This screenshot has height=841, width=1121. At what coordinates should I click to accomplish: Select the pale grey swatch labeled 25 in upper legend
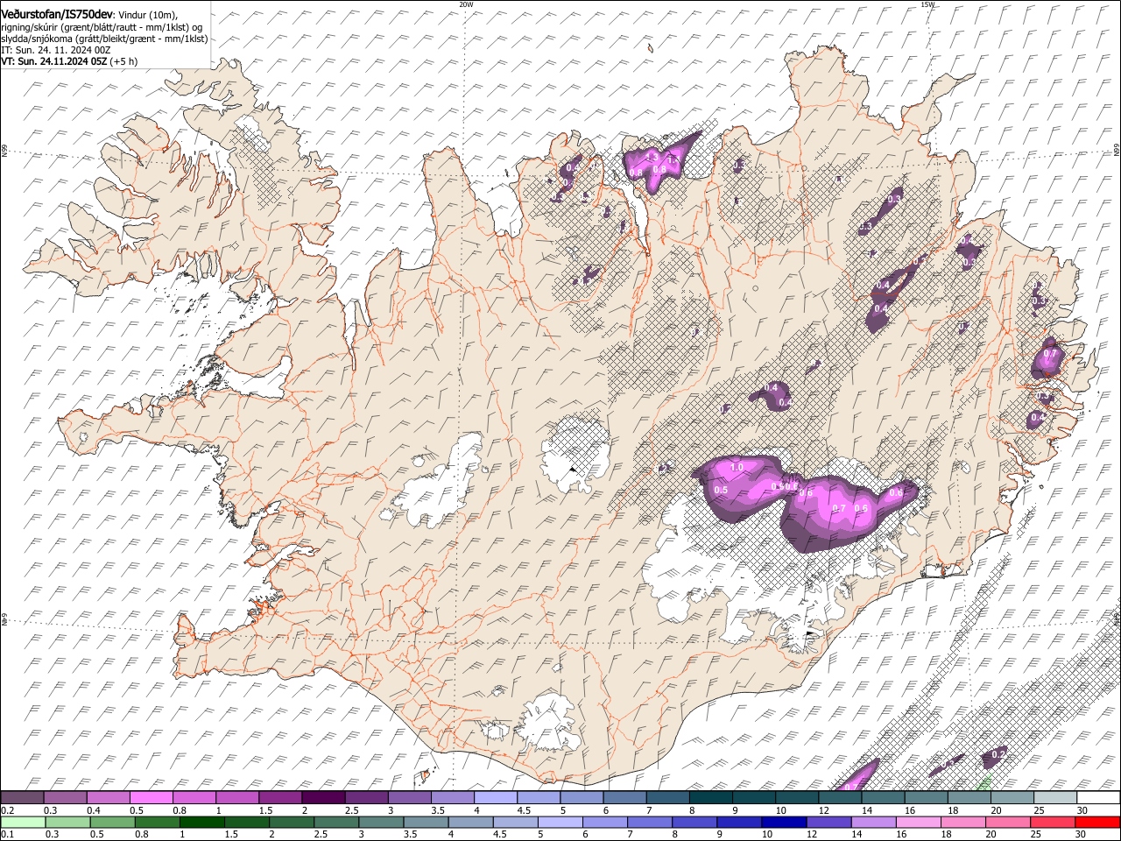[x=1055, y=797]
